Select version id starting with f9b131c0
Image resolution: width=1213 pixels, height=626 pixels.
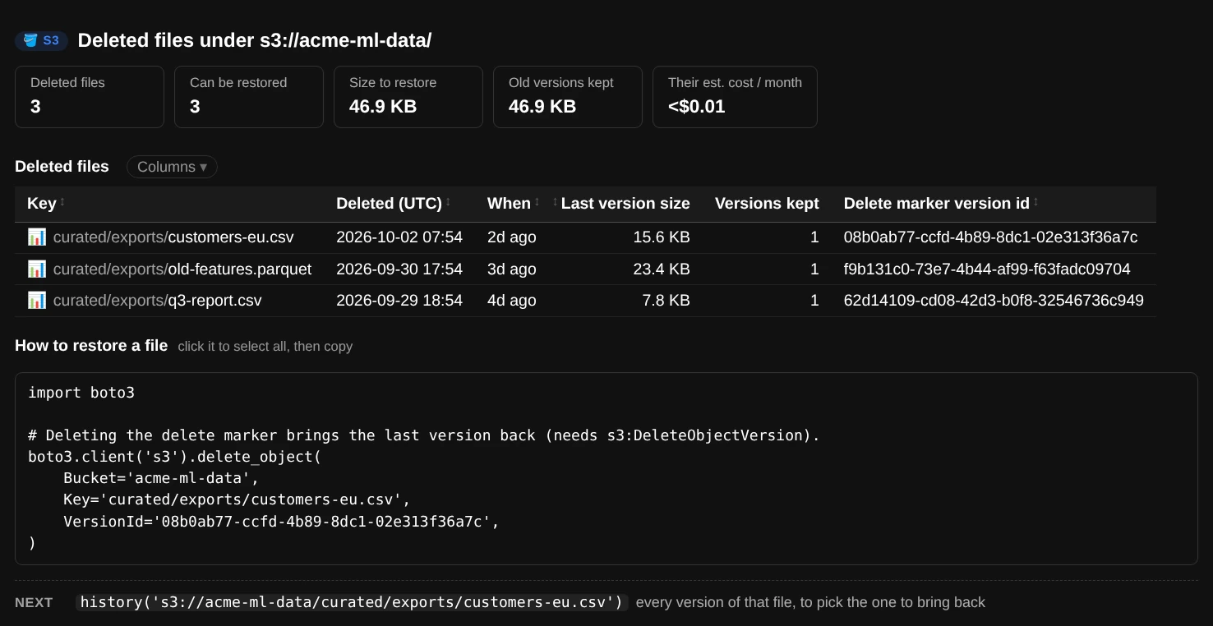tap(987, 269)
